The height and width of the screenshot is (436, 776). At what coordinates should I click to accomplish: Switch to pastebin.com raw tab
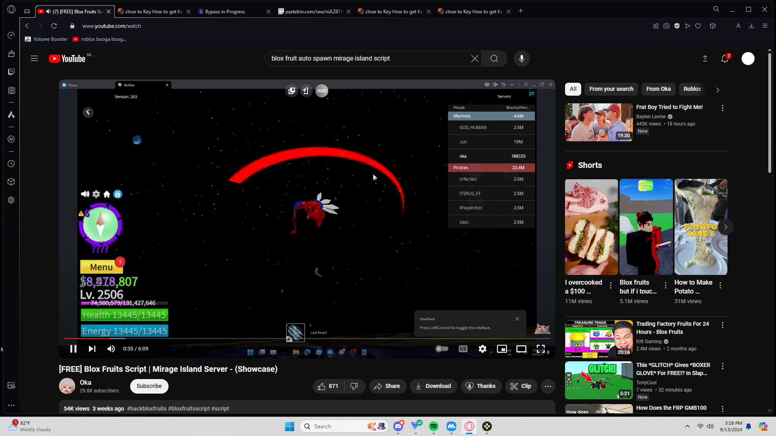point(314,11)
